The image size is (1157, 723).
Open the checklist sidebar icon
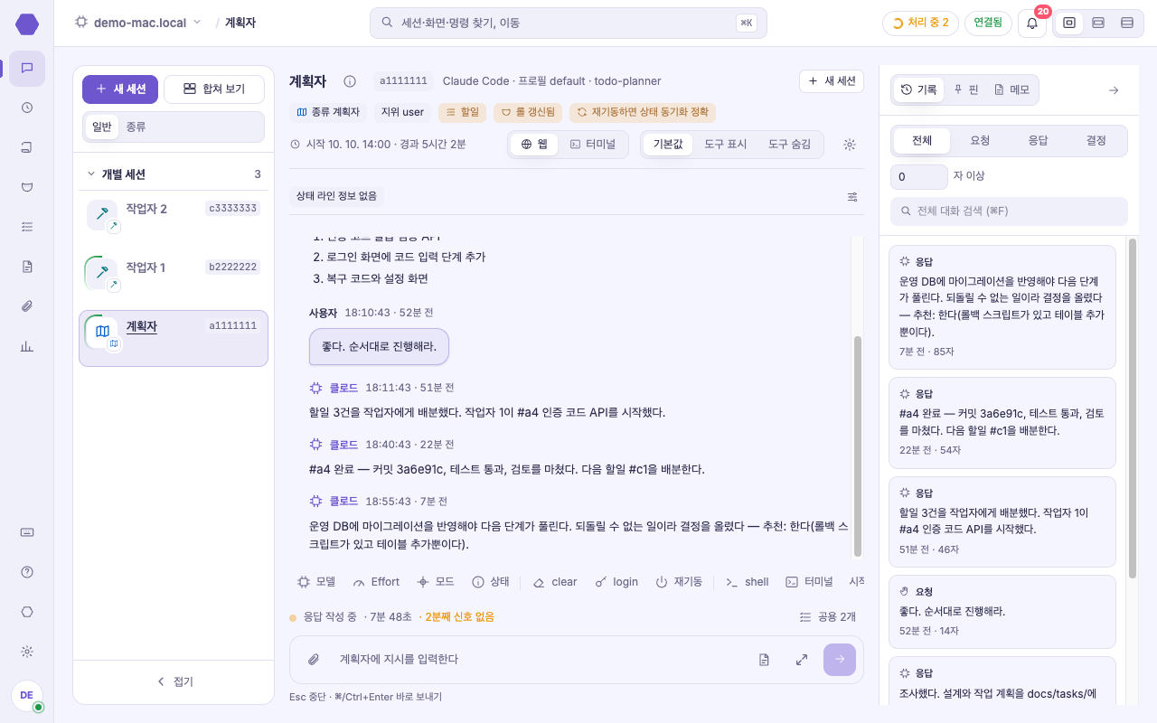click(27, 227)
